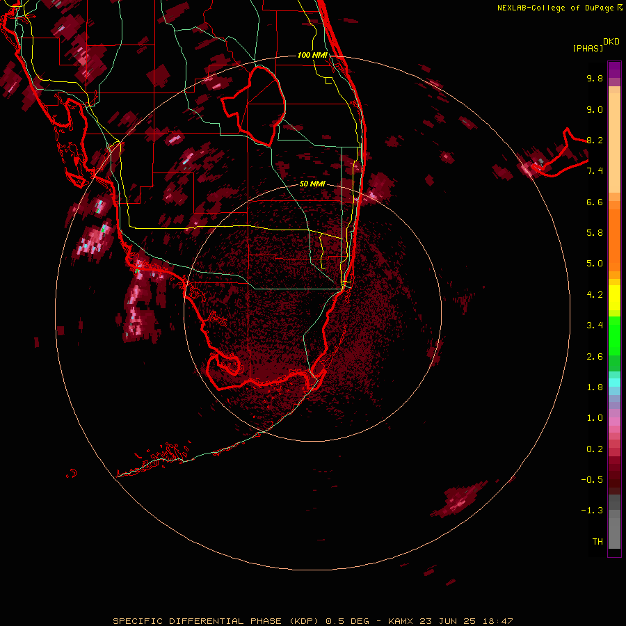Screen dimensions: 626x626
Task: Pick the purple segment at the color bar top
Action: 614,70
